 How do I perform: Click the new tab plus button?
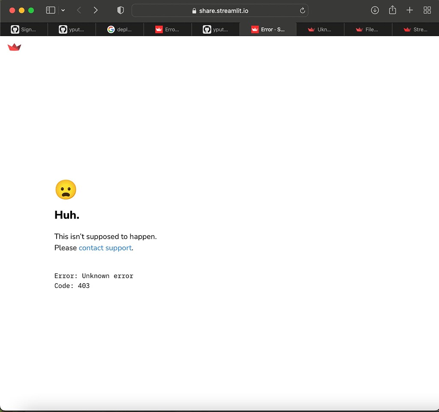pyautogui.click(x=409, y=10)
